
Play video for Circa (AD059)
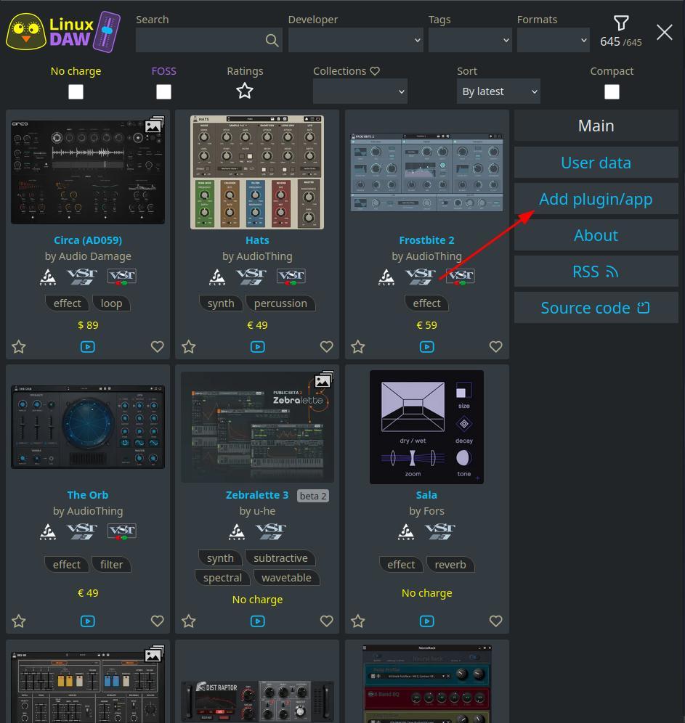click(88, 347)
